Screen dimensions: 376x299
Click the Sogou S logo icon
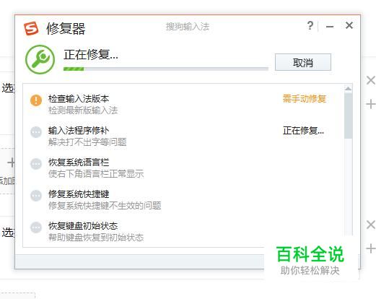click(31, 28)
